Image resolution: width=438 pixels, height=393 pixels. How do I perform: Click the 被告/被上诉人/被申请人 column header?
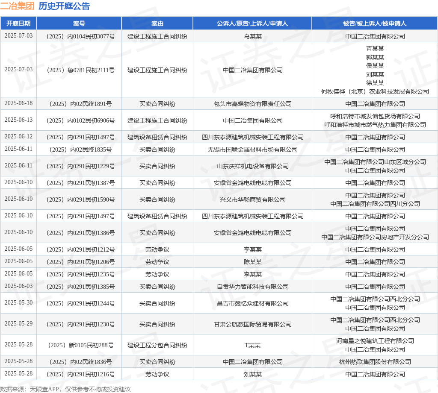click(375, 23)
